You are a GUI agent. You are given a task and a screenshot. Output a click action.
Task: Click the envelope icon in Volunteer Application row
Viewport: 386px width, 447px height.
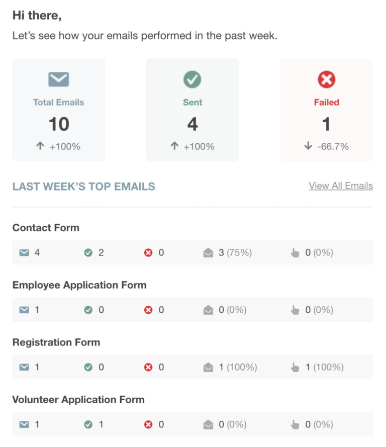(24, 424)
